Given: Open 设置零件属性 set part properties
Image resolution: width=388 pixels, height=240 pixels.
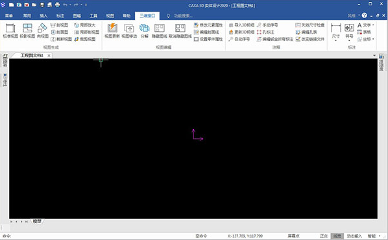Looking at the screenshot, I should click(x=208, y=39).
